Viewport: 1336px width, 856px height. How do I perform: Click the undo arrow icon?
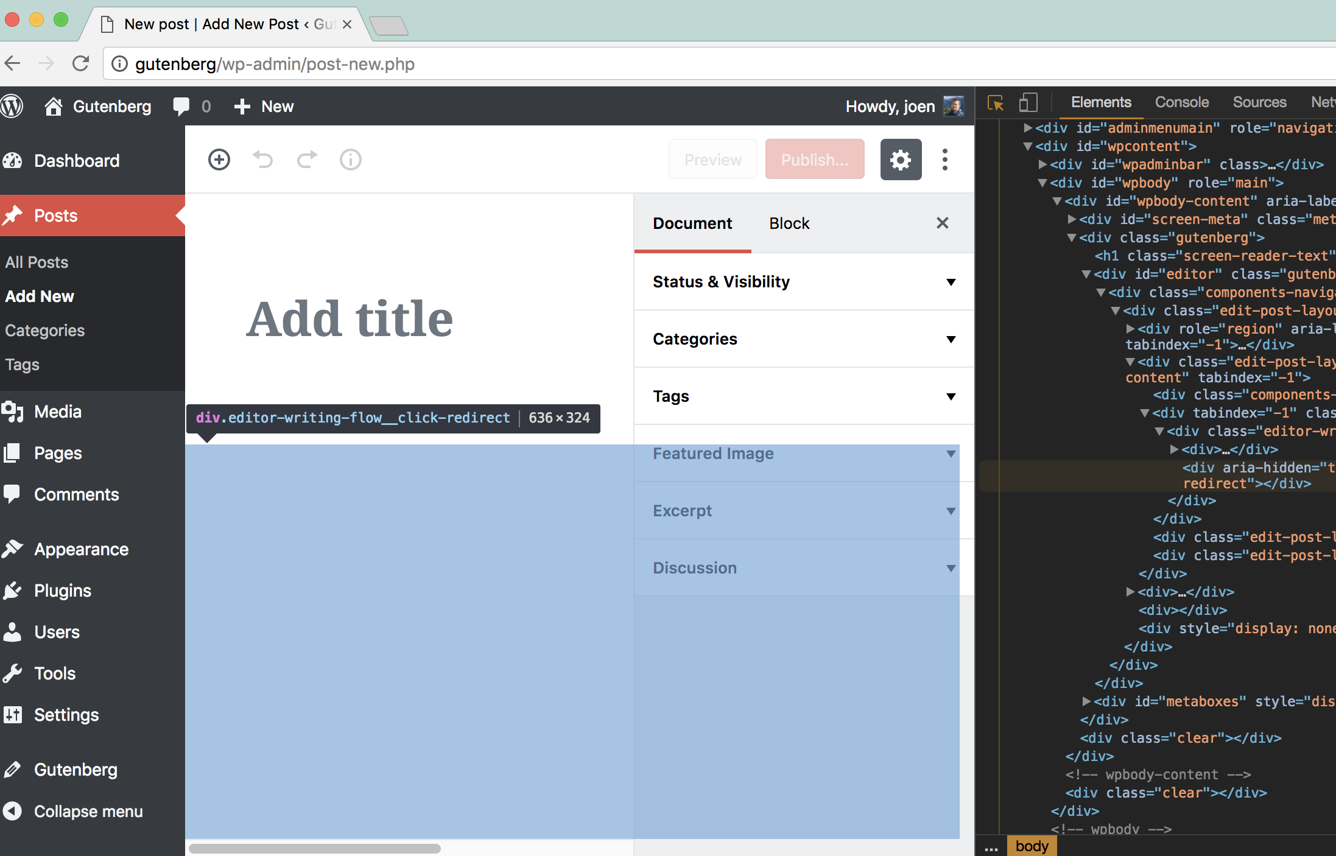pos(263,160)
